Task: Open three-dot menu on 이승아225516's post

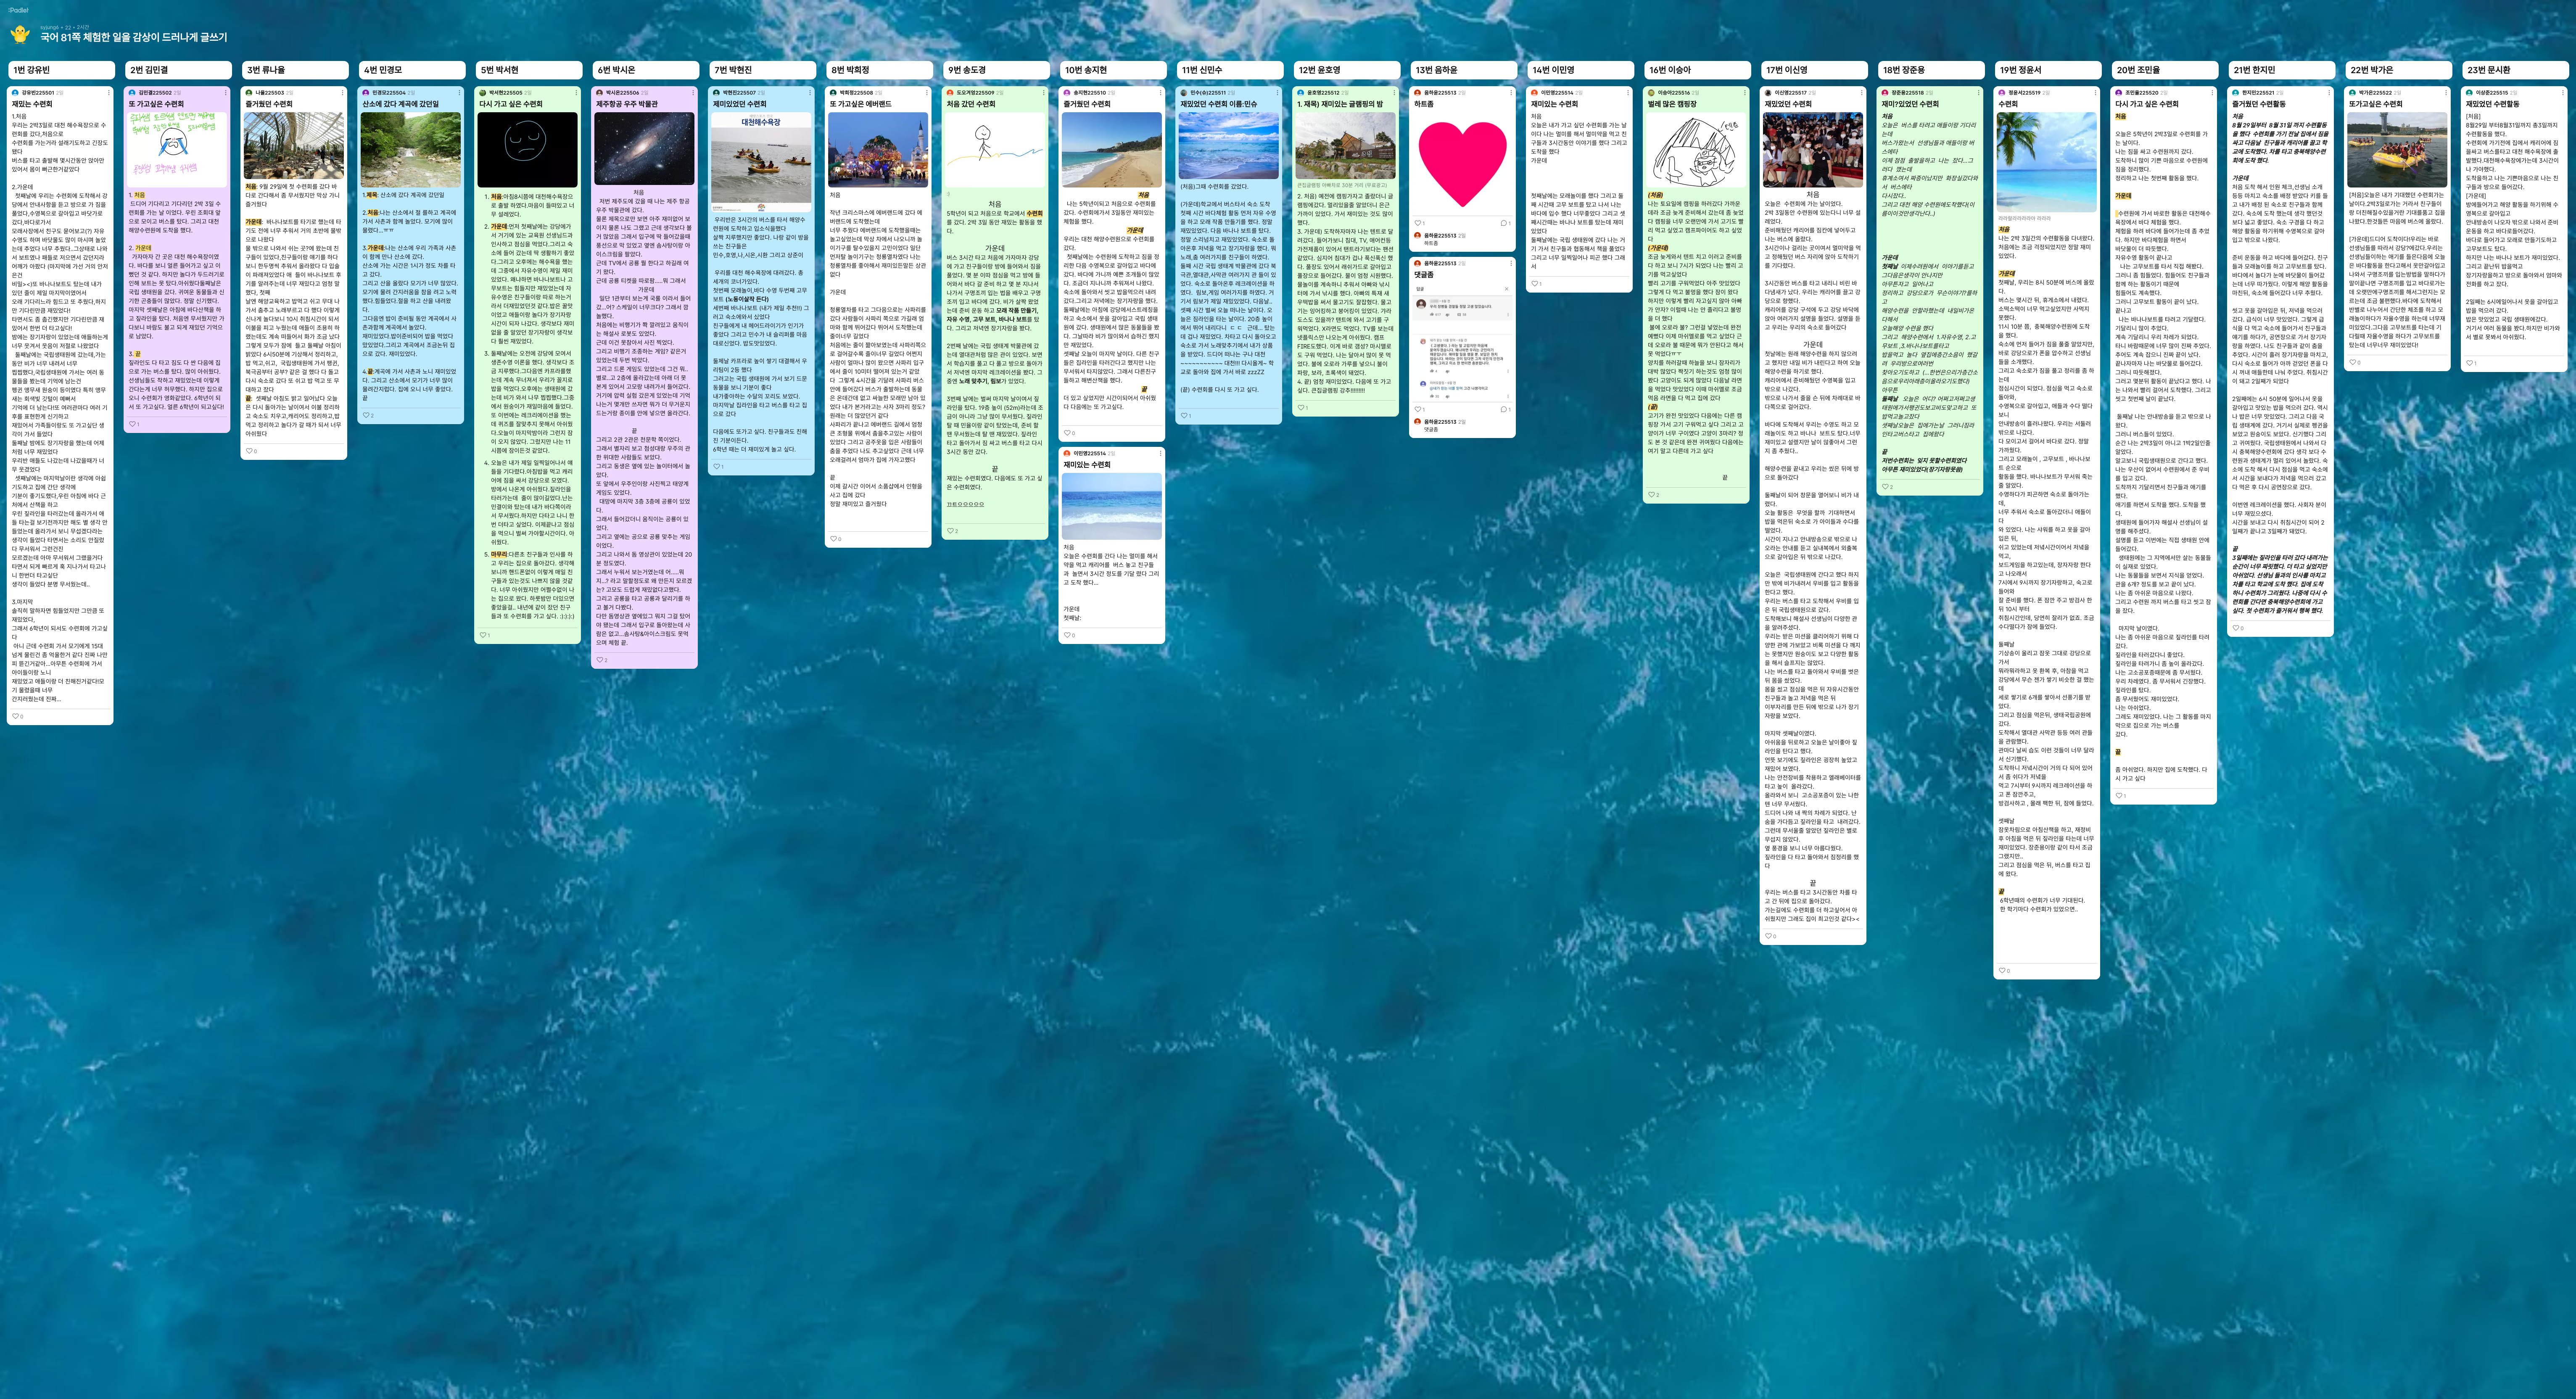Action: [x=1744, y=93]
